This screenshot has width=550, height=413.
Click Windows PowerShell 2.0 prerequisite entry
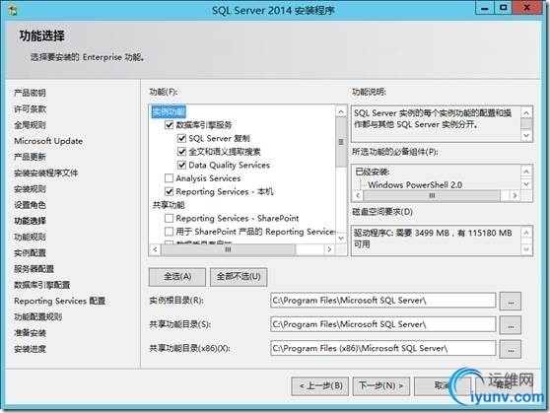coord(415,185)
